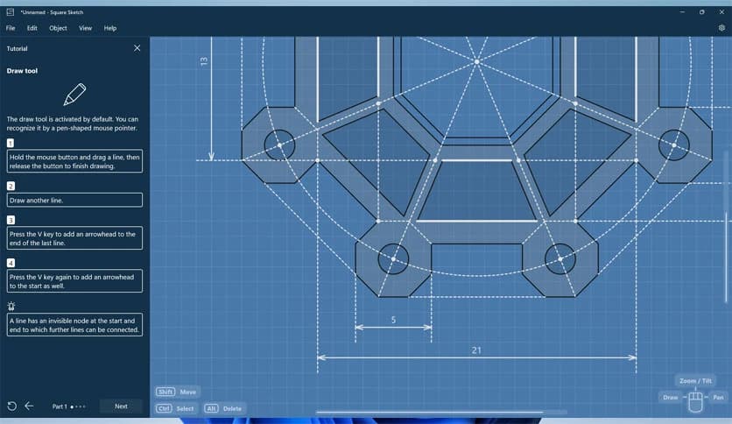This screenshot has height=424, width=732.
Task: Click the Select hint label
Action: click(185, 408)
